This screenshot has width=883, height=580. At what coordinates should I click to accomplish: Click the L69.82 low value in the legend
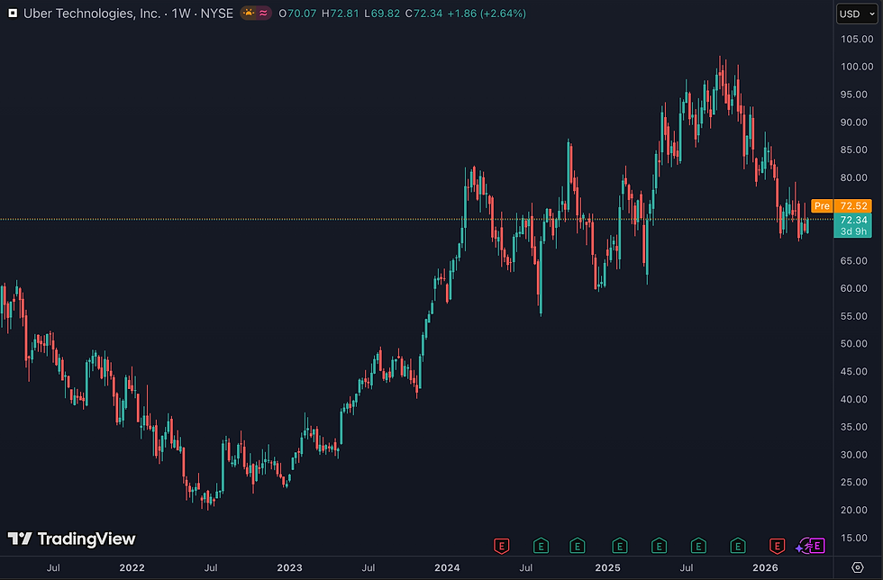[x=382, y=13]
